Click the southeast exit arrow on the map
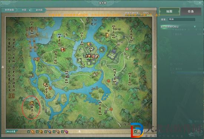 [119, 124]
